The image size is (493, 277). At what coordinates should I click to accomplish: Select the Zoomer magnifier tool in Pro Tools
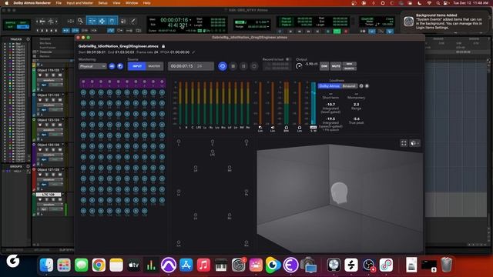pyautogui.click(x=80, y=21)
